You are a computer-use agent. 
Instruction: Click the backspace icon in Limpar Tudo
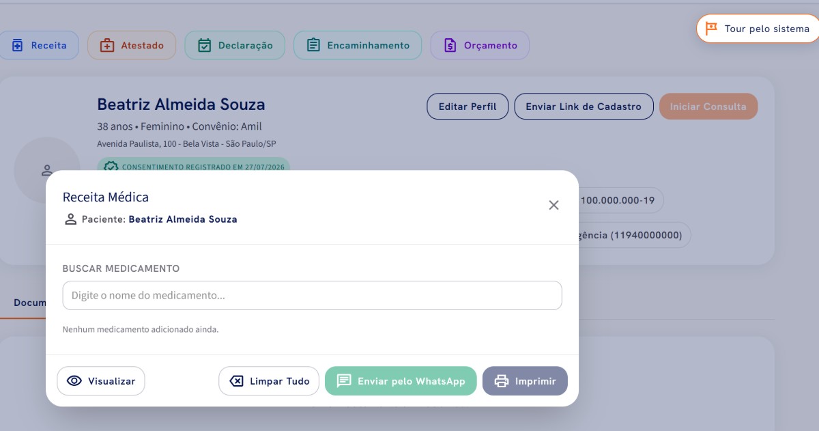click(x=236, y=381)
